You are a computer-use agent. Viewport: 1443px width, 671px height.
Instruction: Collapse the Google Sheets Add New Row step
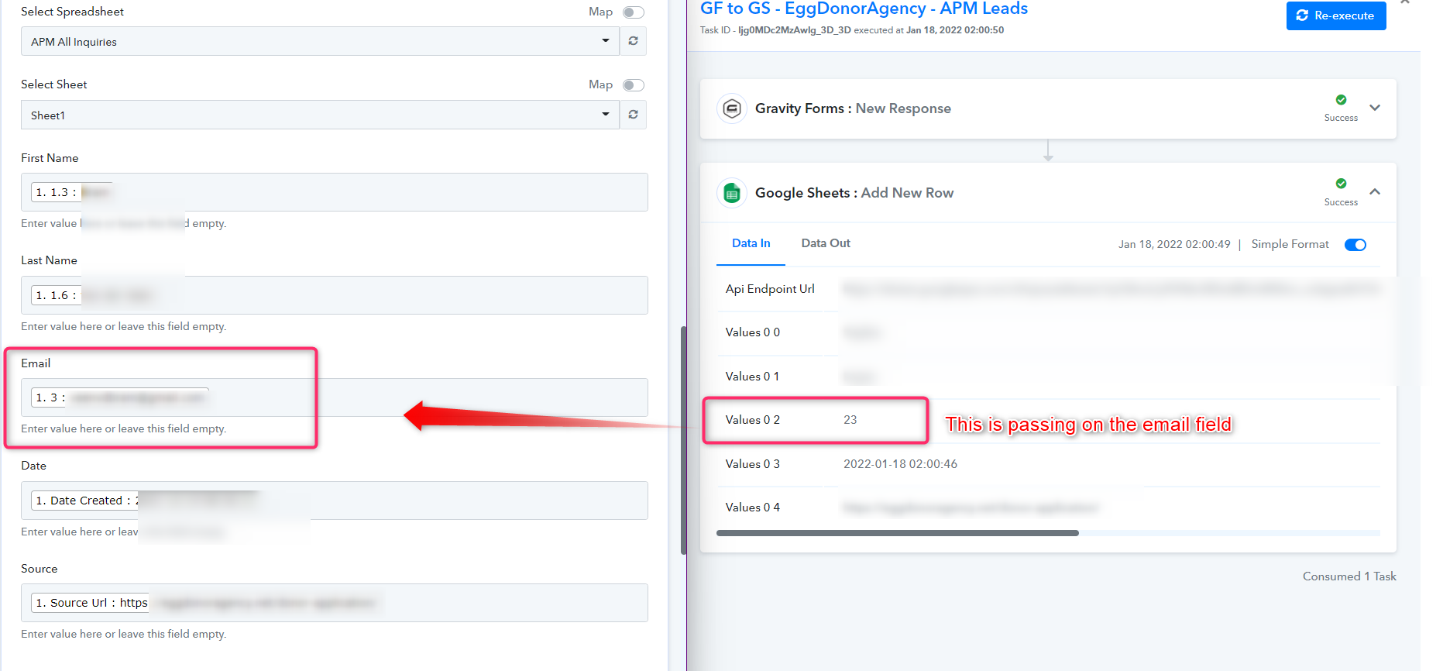1375,191
